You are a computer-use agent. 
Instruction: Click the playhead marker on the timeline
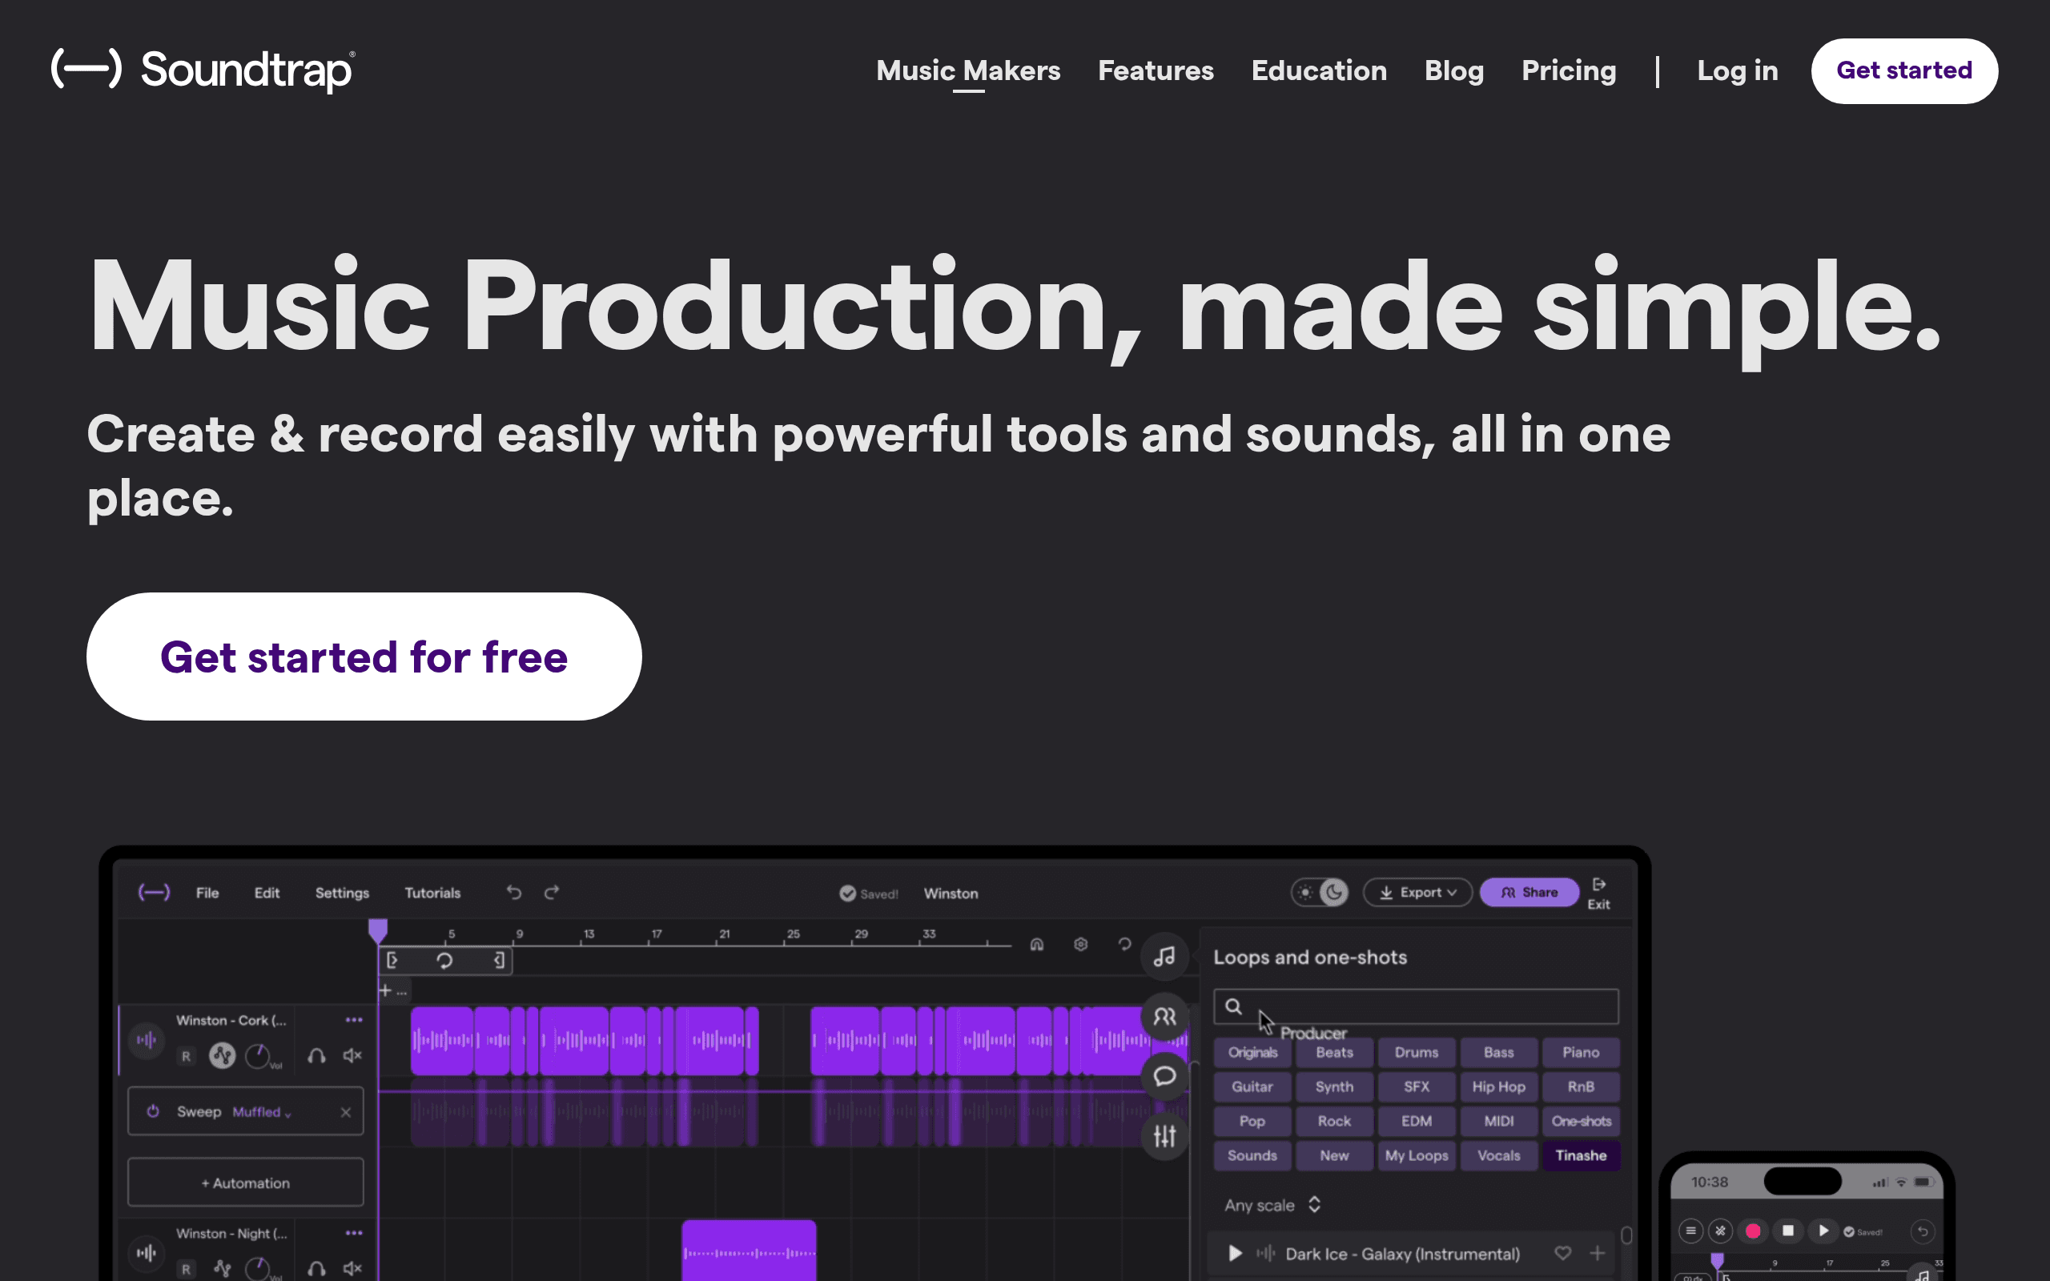coord(378,930)
